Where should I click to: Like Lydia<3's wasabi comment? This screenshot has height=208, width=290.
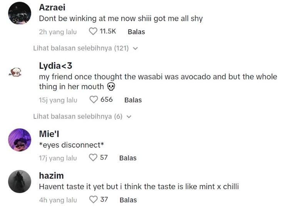tap(94, 100)
